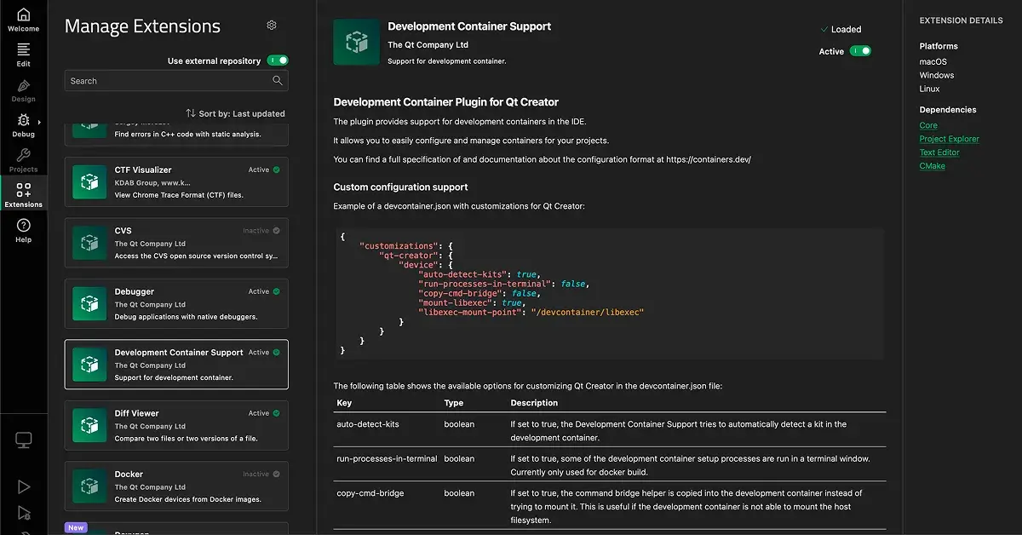Screen dimensions: 1022x535
Task: Click the extensions Search field
Action: pyautogui.click(x=167, y=81)
